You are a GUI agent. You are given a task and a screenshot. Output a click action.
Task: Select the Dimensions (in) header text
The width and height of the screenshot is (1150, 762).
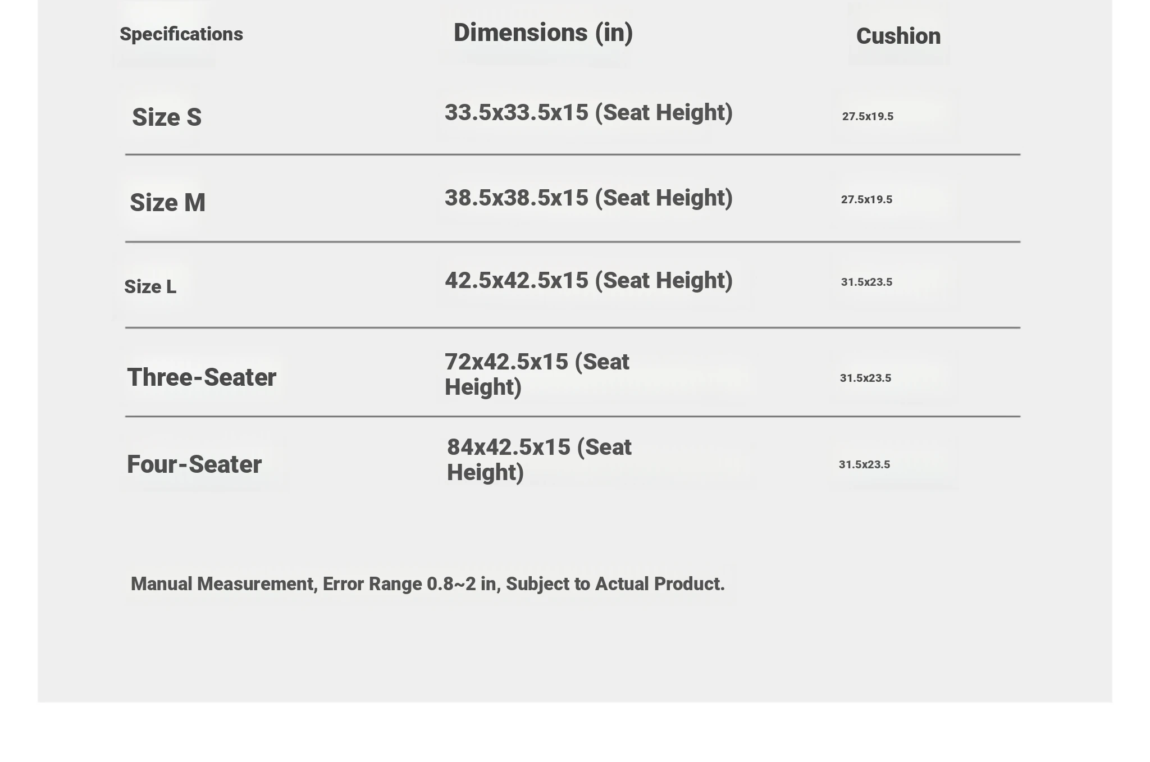point(543,33)
